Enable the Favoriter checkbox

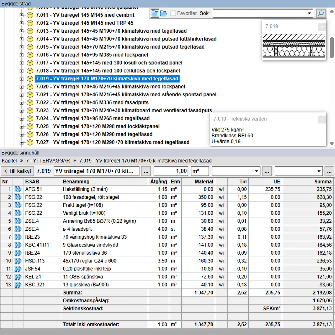(173, 13)
